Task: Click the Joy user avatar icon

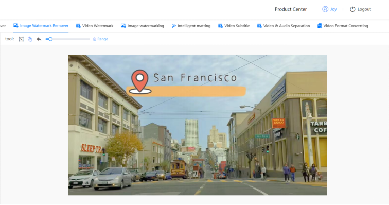Action: pos(325,9)
